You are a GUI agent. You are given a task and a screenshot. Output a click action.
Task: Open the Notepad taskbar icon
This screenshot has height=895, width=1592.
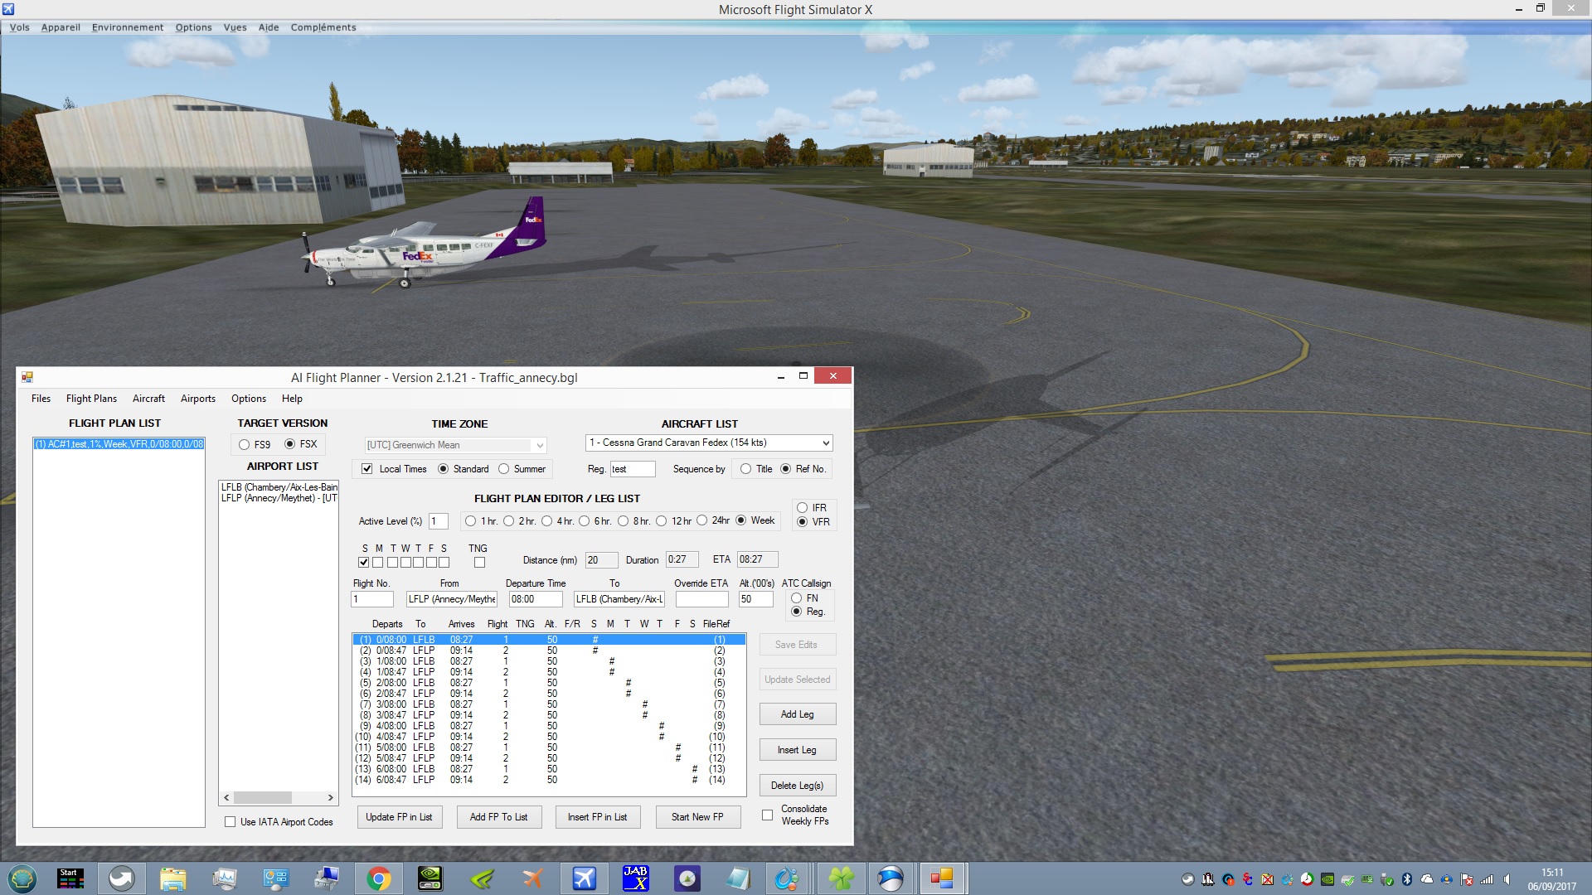click(737, 878)
